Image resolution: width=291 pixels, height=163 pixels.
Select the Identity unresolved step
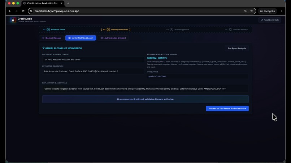pos(116,30)
